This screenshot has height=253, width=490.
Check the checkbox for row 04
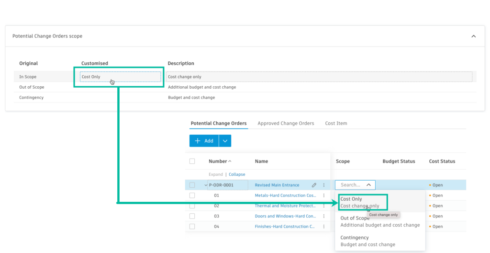coord(192,226)
